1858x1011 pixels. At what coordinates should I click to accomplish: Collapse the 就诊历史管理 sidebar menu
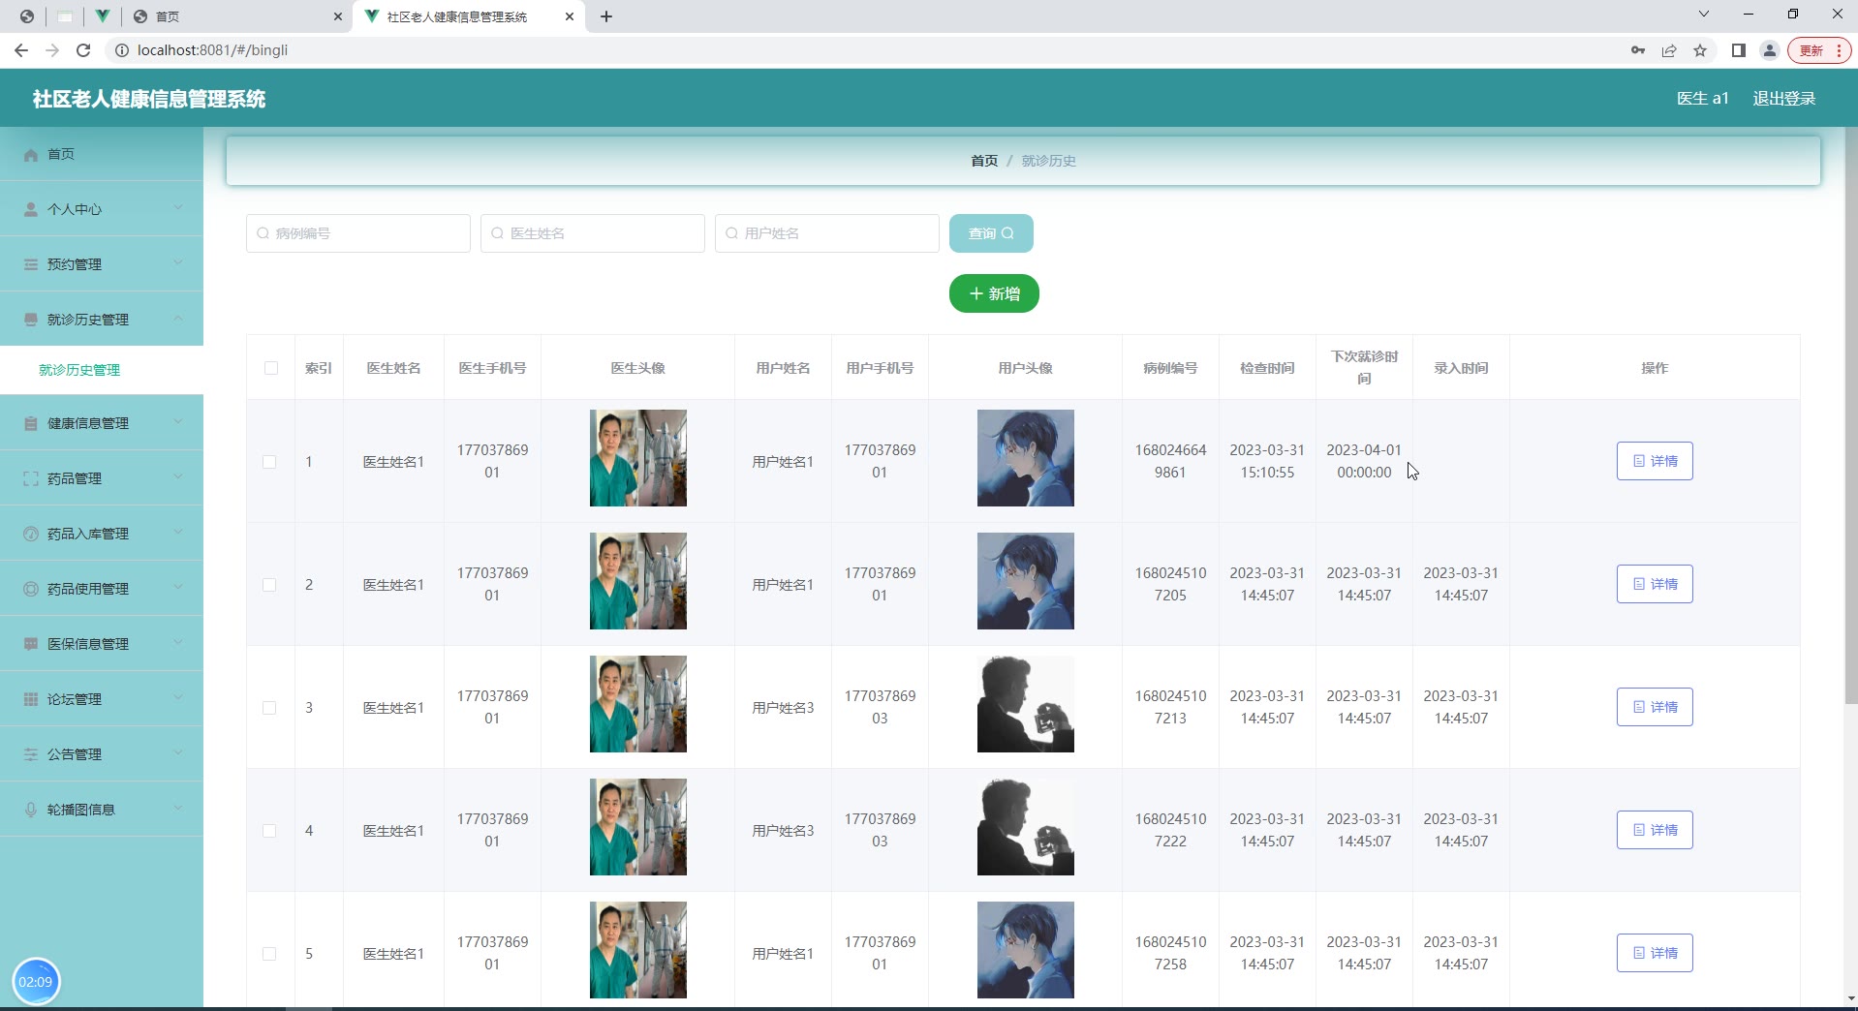[x=178, y=319]
